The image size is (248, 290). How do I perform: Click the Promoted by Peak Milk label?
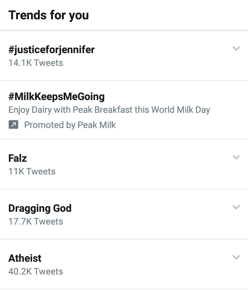click(70, 125)
